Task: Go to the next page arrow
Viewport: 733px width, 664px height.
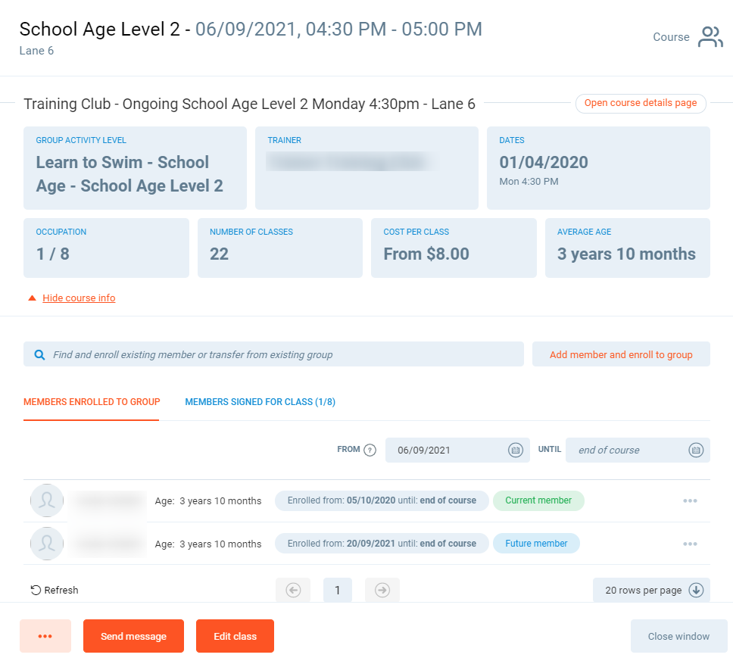Action: point(382,590)
